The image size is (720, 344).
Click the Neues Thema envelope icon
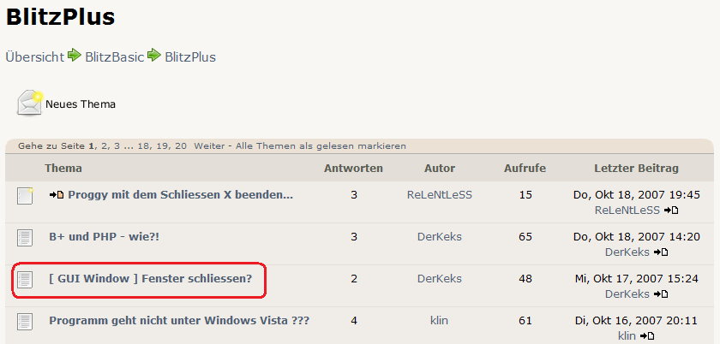coord(30,103)
